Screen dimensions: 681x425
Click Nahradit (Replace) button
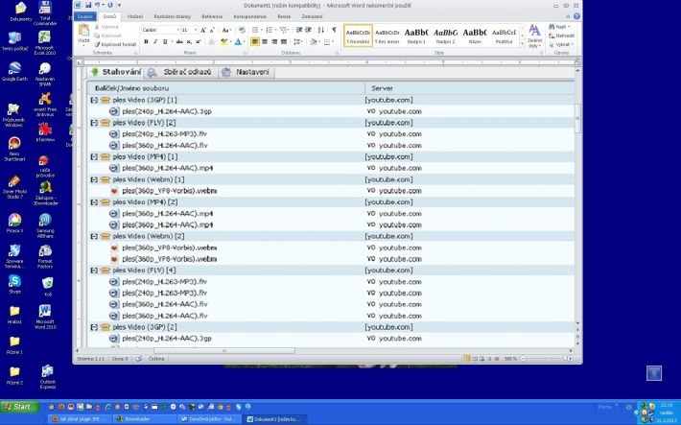click(561, 35)
